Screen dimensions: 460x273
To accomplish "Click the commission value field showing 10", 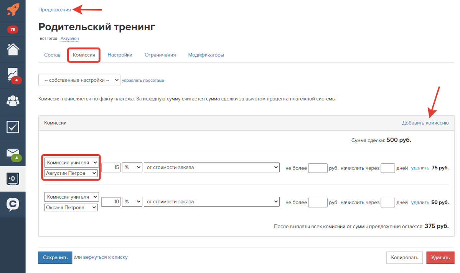I will tap(110, 202).
